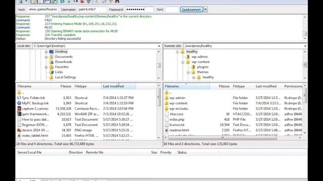The width and height of the screenshot is (323, 181).
Task: Click the Host input field
Action: tap(43, 10)
